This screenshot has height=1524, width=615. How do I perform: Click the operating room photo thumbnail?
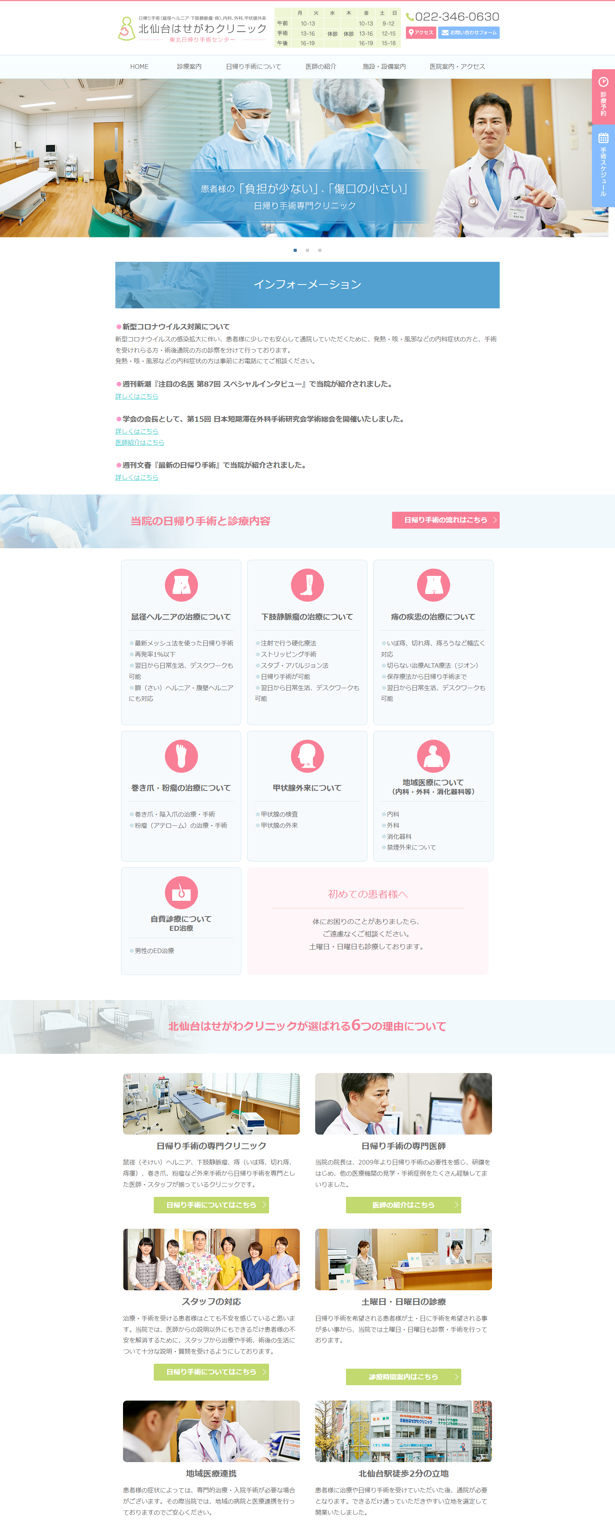pyautogui.click(x=211, y=1103)
